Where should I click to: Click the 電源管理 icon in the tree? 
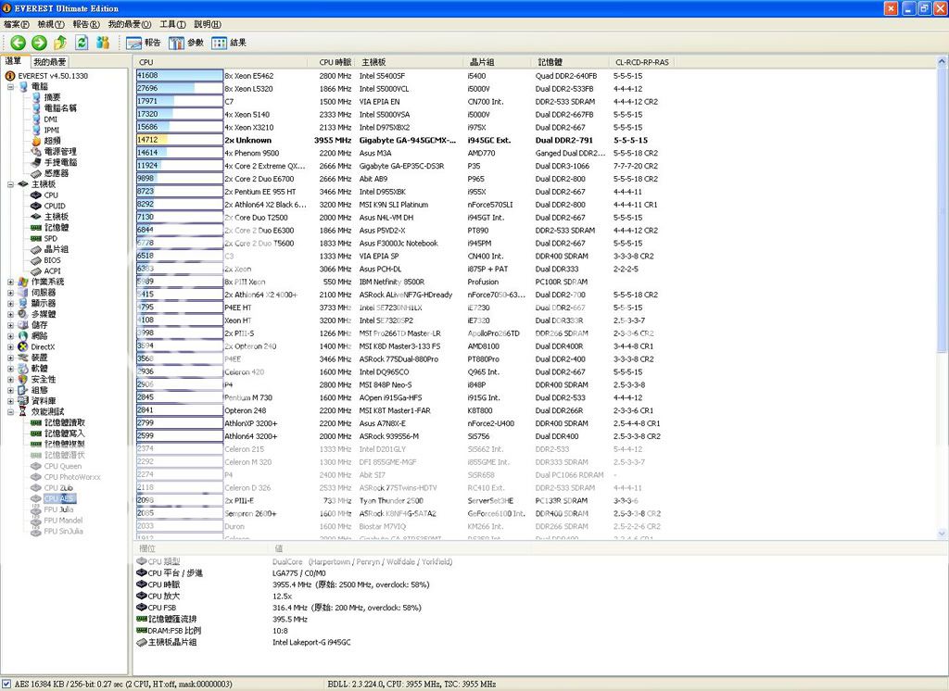click(x=36, y=151)
